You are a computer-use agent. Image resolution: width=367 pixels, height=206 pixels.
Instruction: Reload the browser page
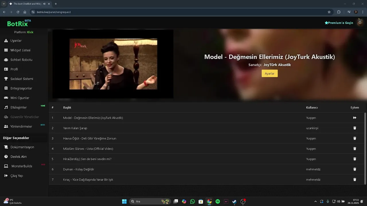tap(18, 12)
